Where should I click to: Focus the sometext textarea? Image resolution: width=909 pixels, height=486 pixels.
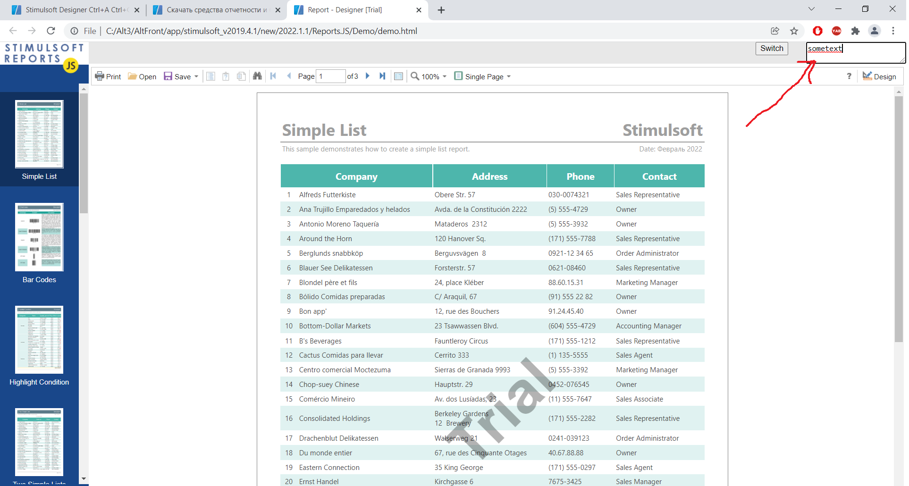point(856,53)
